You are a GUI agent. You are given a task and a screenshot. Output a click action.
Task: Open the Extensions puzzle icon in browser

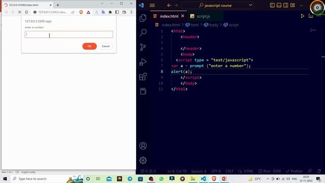click(x=110, y=12)
